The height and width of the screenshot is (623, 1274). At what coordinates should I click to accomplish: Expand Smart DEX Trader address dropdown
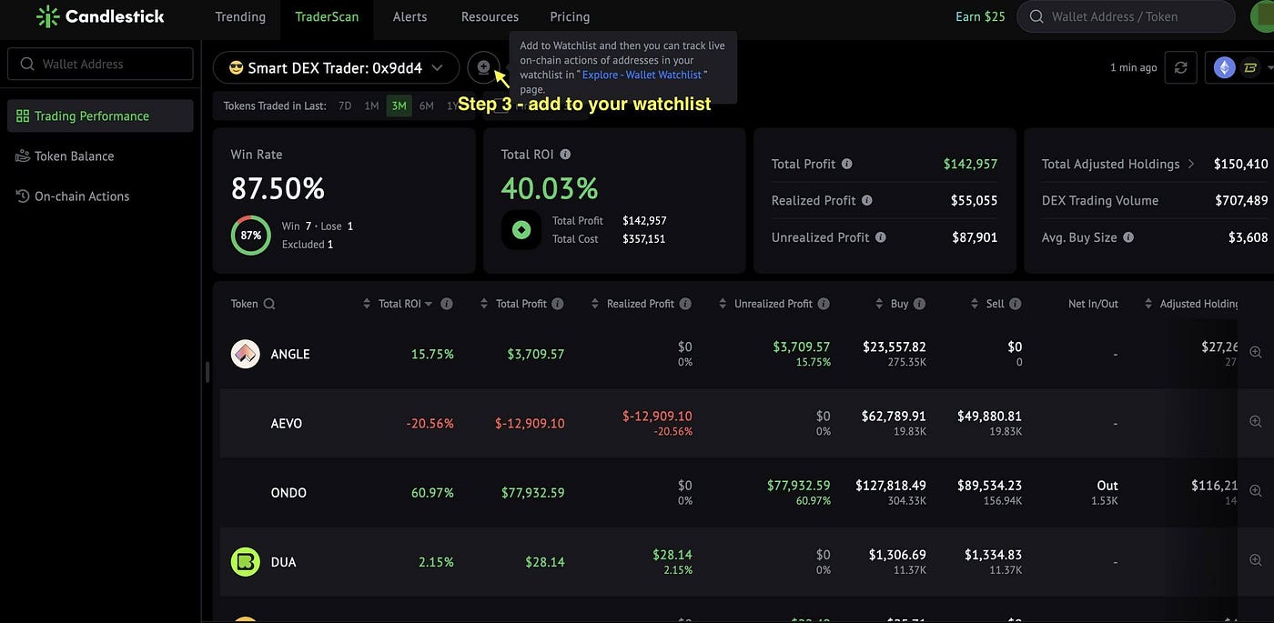click(437, 68)
